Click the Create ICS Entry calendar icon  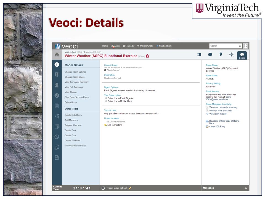coord(207,127)
